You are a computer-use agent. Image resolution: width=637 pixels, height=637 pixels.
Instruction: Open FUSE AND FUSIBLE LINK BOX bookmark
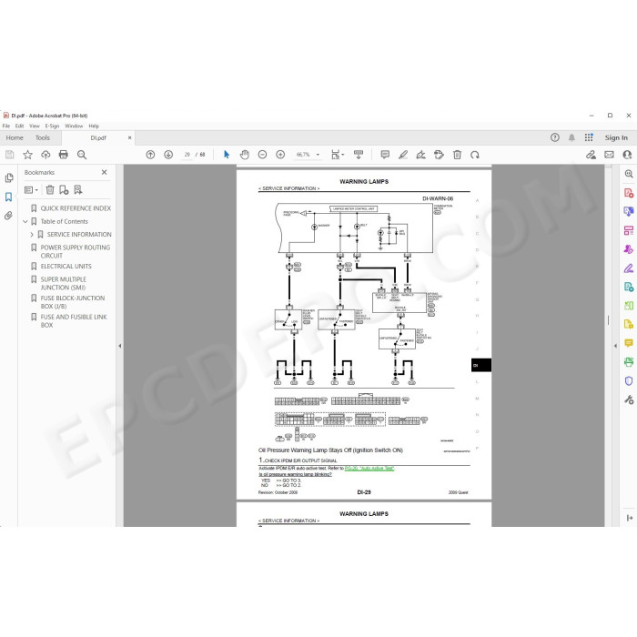click(x=74, y=321)
